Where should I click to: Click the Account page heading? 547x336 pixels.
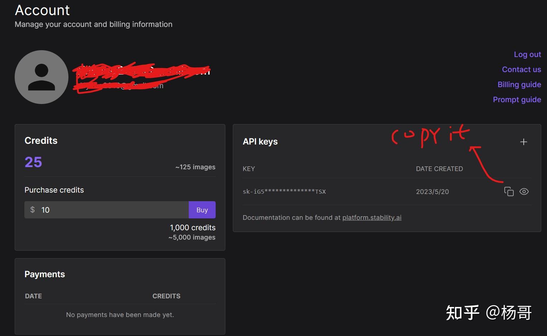[42, 10]
